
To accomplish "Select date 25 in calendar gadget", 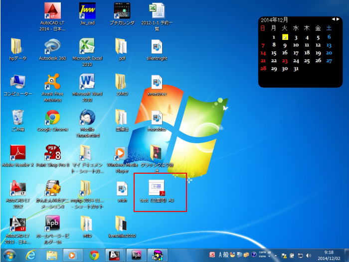I will tap(307, 61).
